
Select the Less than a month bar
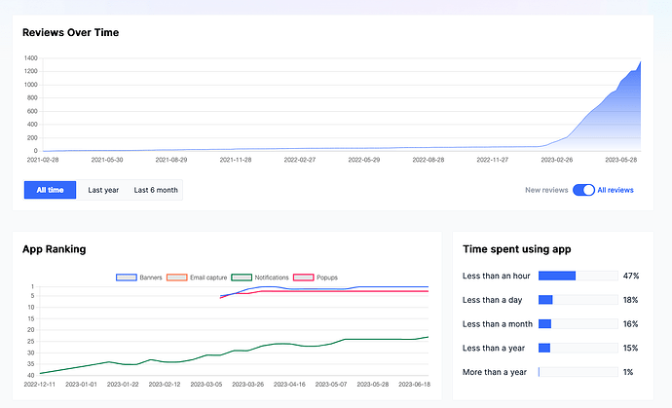click(x=578, y=323)
